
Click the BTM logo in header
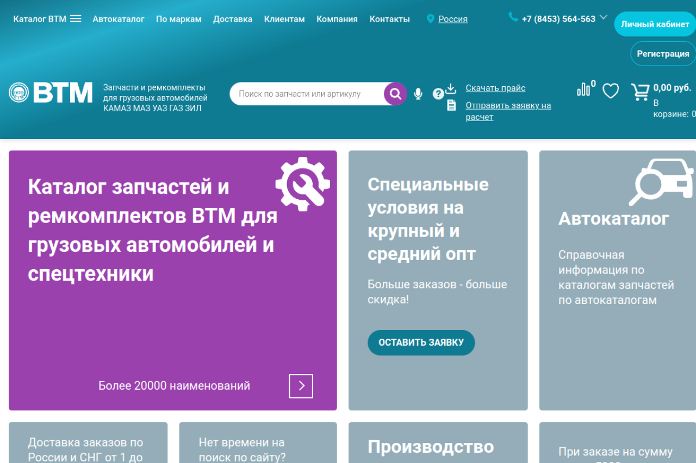(51, 93)
